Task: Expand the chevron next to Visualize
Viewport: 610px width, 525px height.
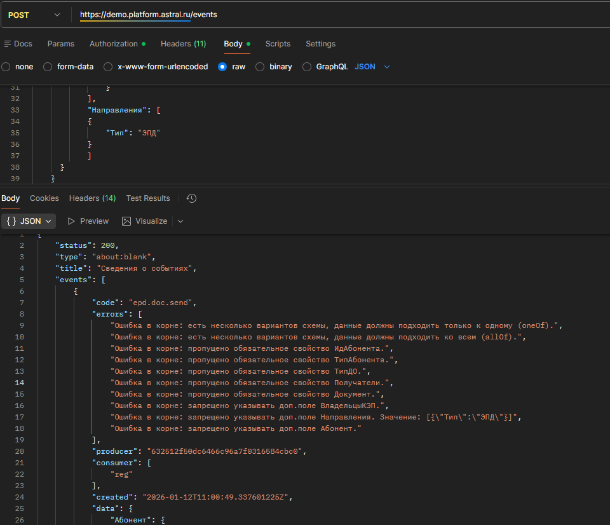Action: pyautogui.click(x=180, y=221)
